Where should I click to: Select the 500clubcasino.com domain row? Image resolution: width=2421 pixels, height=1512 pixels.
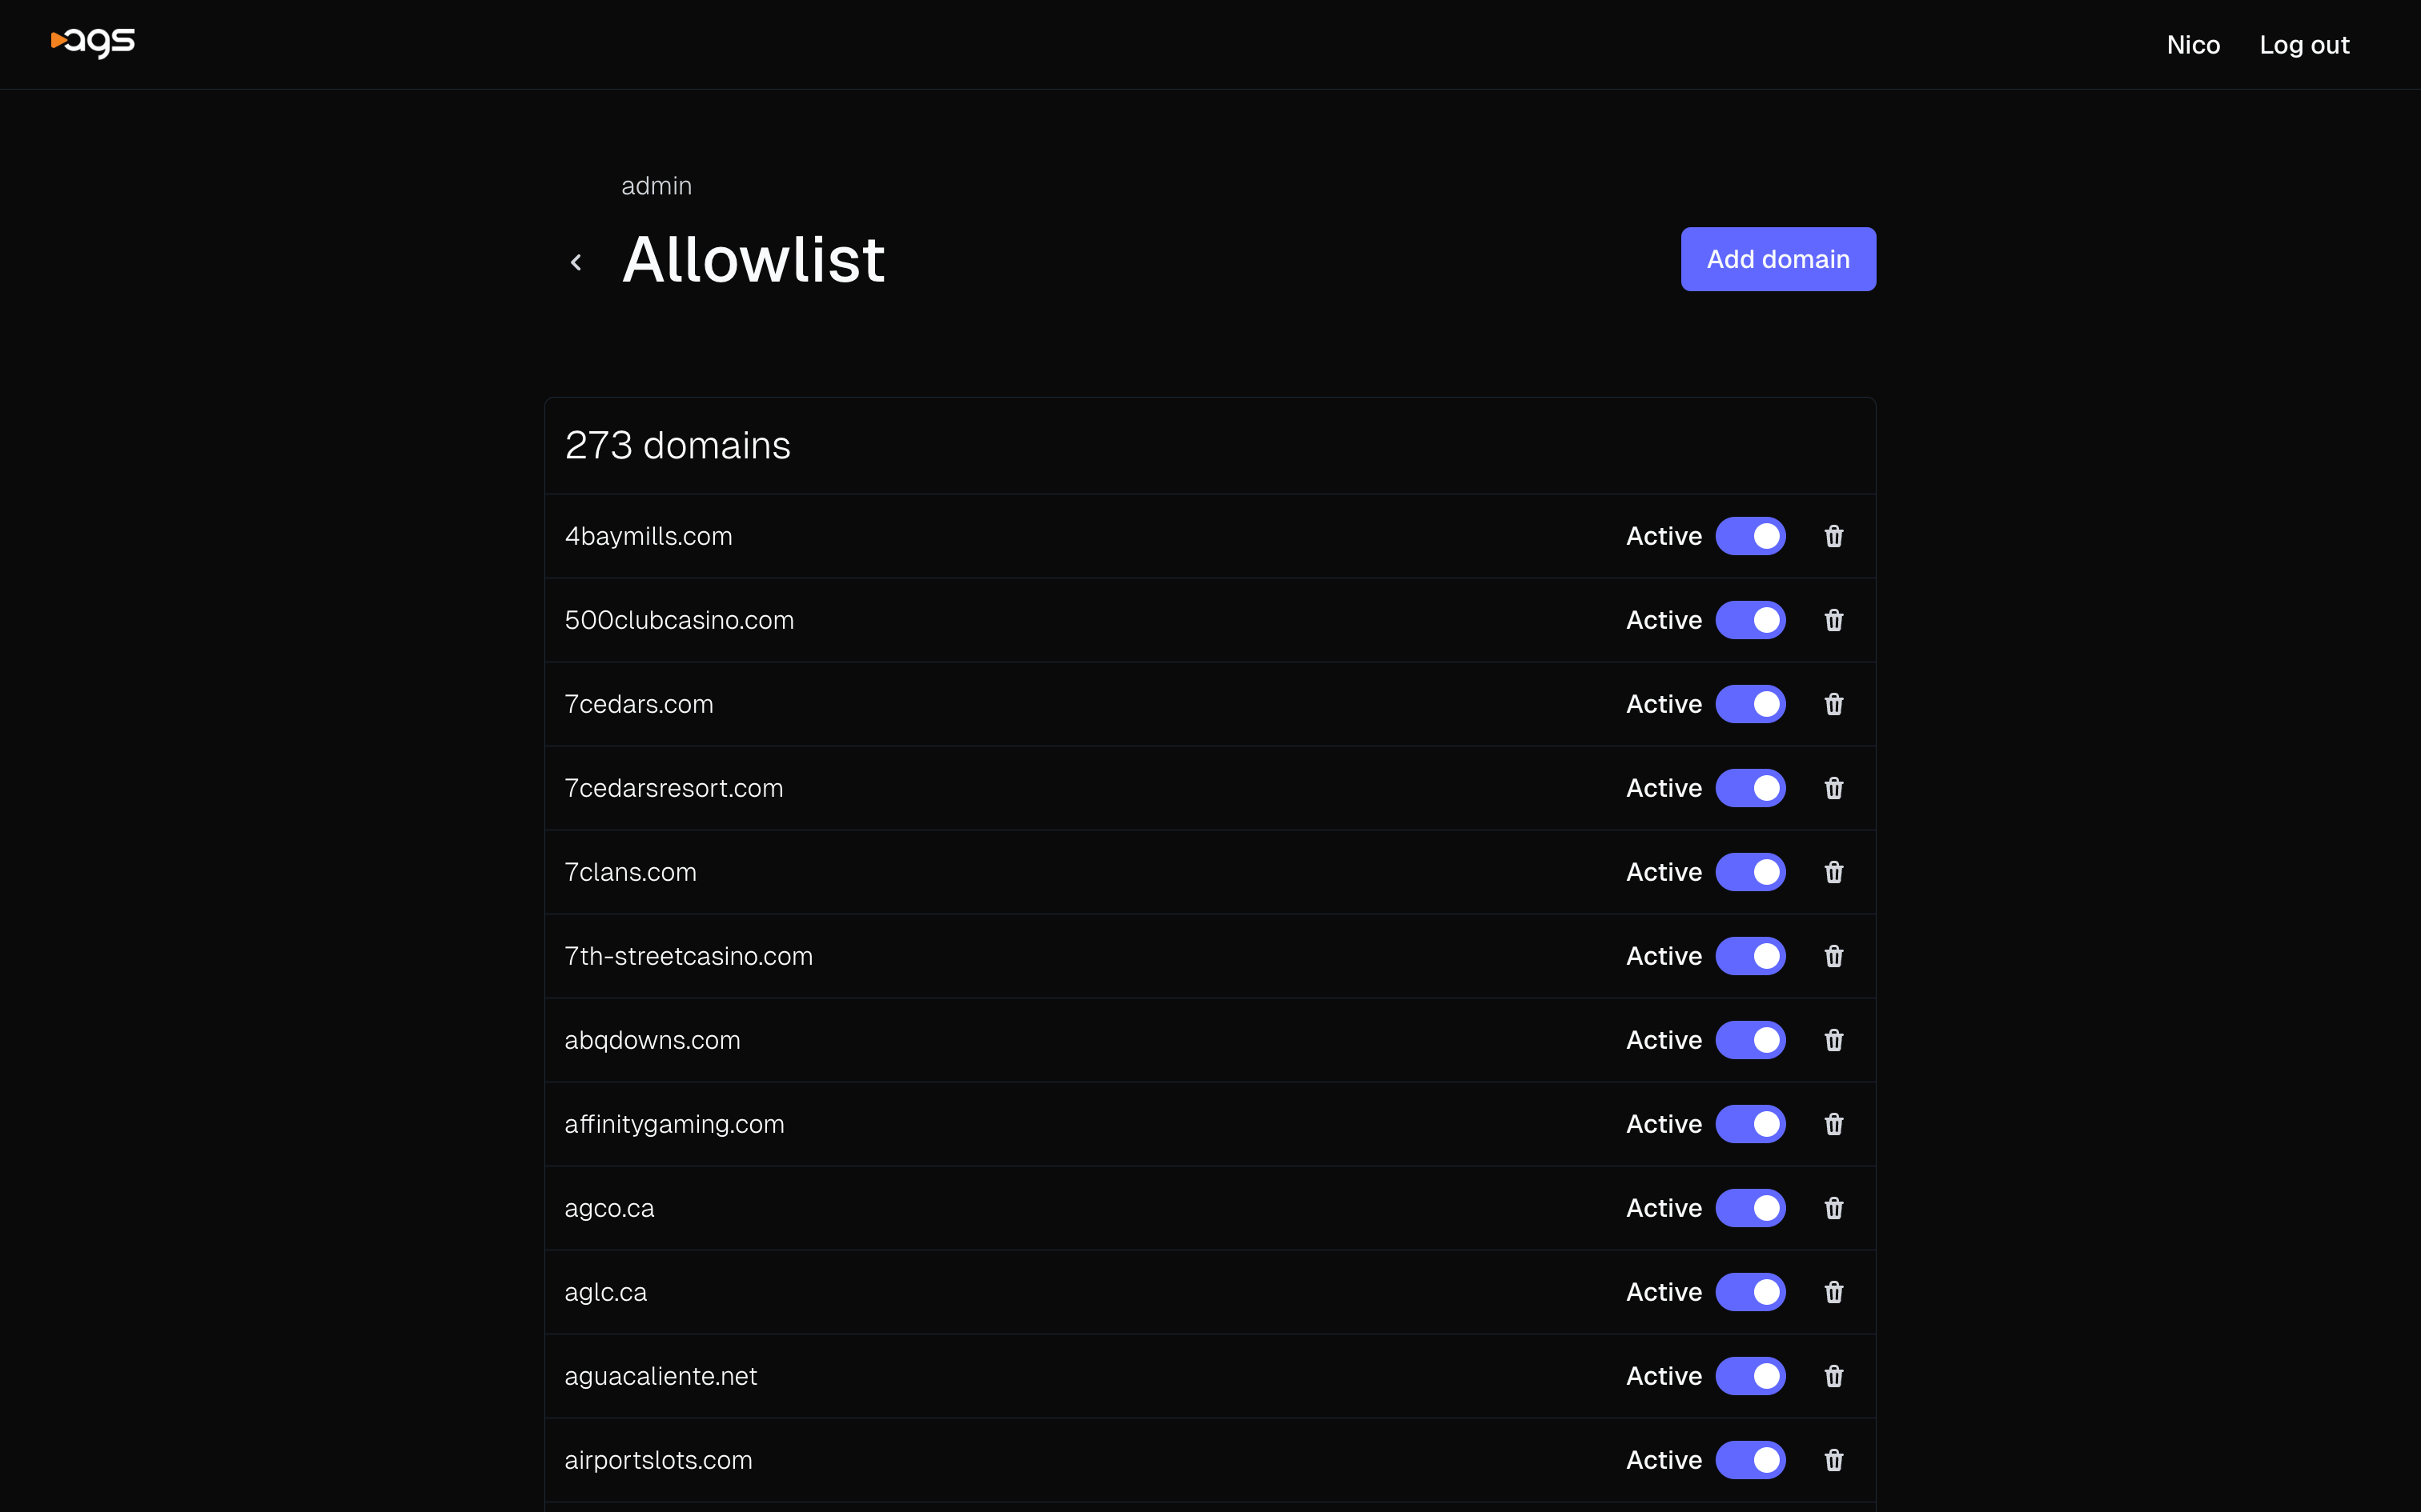pyautogui.click(x=1101, y=620)
